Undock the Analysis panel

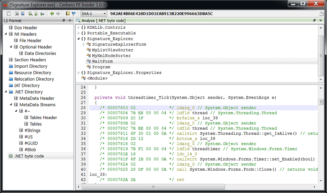[x=315, y=20]
